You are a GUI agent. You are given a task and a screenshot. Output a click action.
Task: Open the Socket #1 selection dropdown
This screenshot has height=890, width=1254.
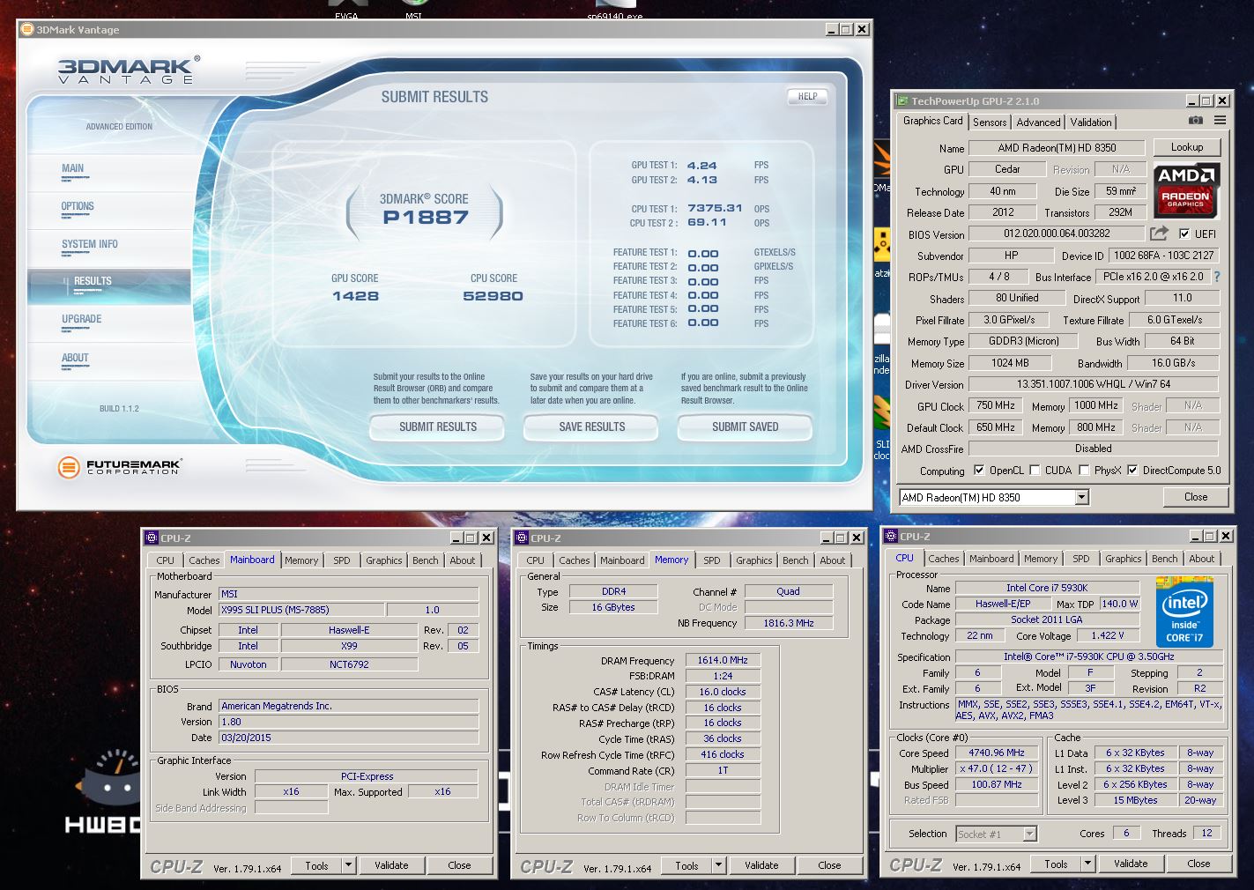pyautogui.click(x=1029, y=834)
